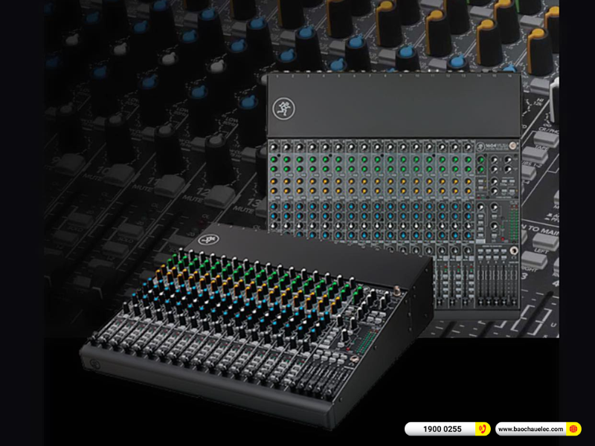
Task: Click first channel gain knob on top-view mixer
Action: tap(275, 147)
